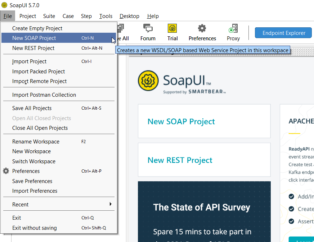Choose New Workspace
This screenshot has width=314, height=242.
coord(59,151)
